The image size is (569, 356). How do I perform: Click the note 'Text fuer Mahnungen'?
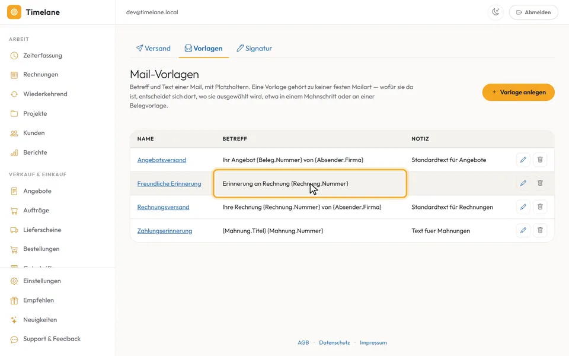click(x=440, y=231)
